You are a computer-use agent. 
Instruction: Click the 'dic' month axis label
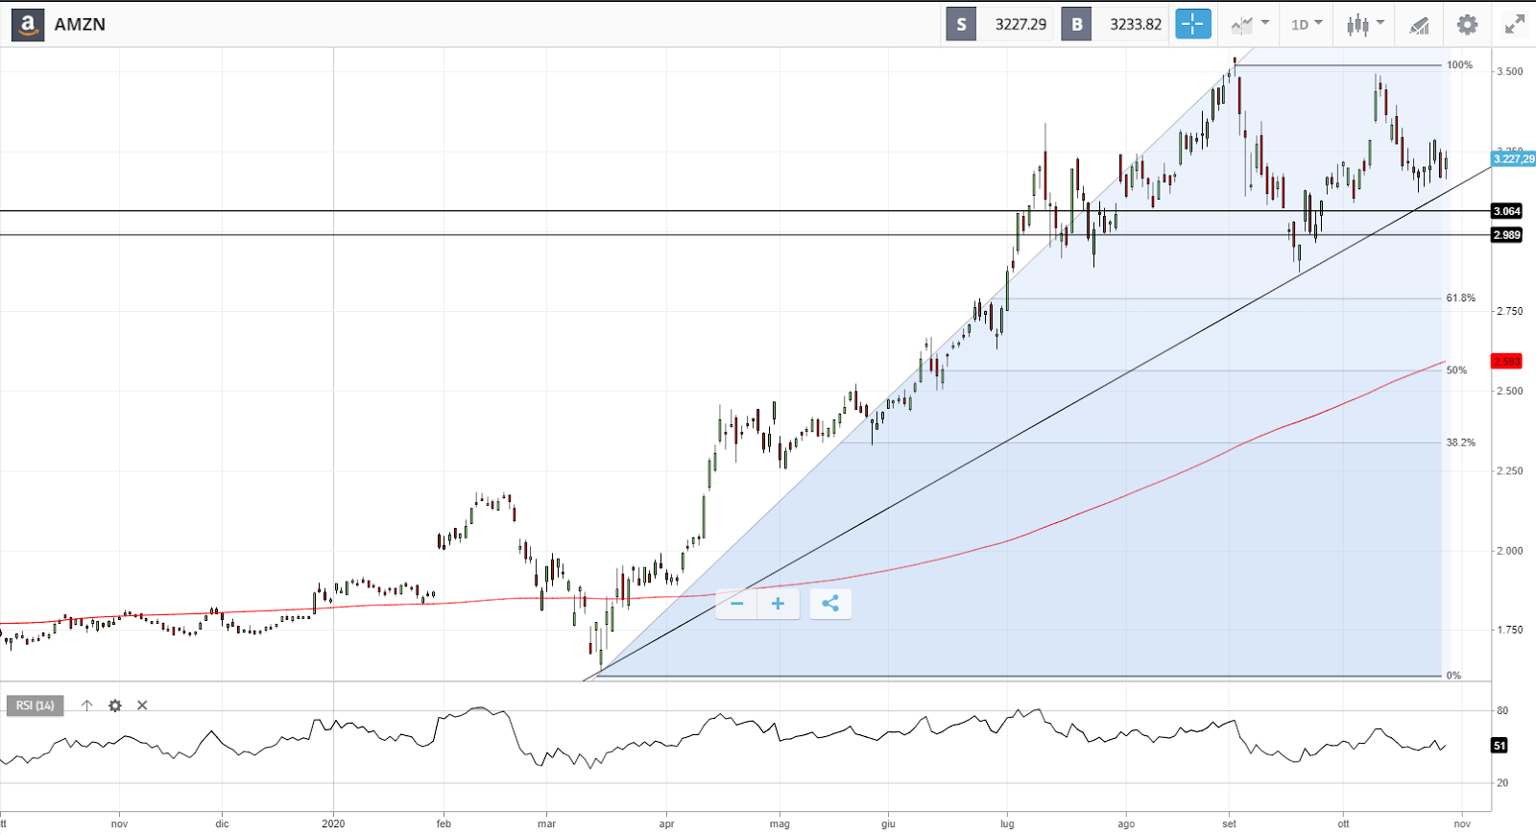222,823
